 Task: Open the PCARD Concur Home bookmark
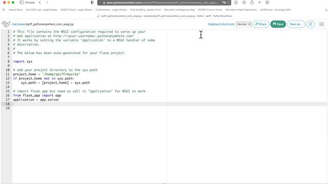pos(210,10)
